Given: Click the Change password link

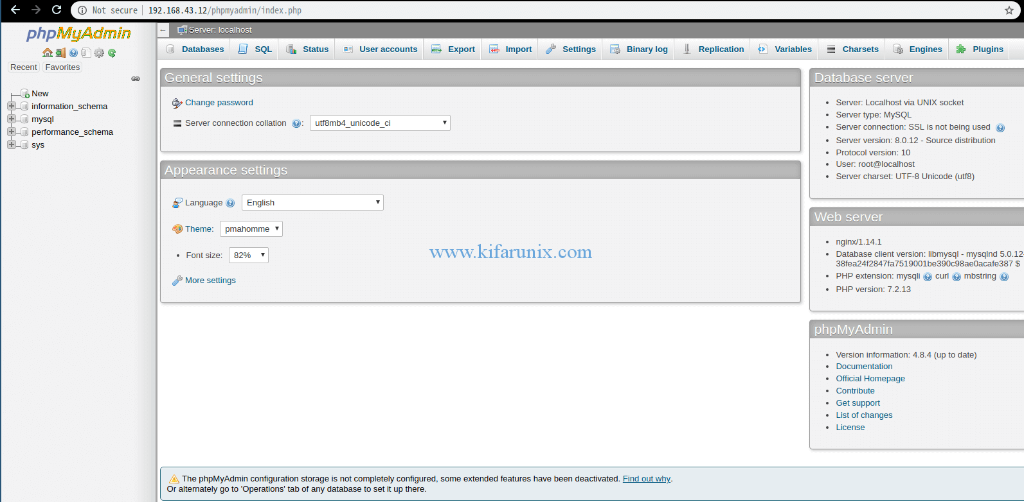Looking at the screenshot, I should [219, 103].
